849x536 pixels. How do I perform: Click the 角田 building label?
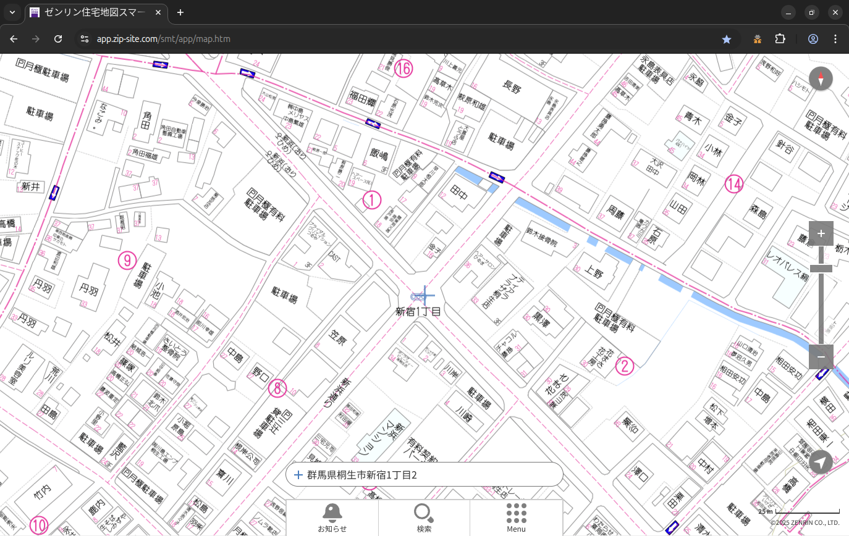tap(146, 120)
